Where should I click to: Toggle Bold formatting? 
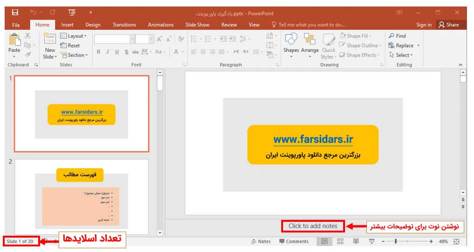click(x=99, y=52)
